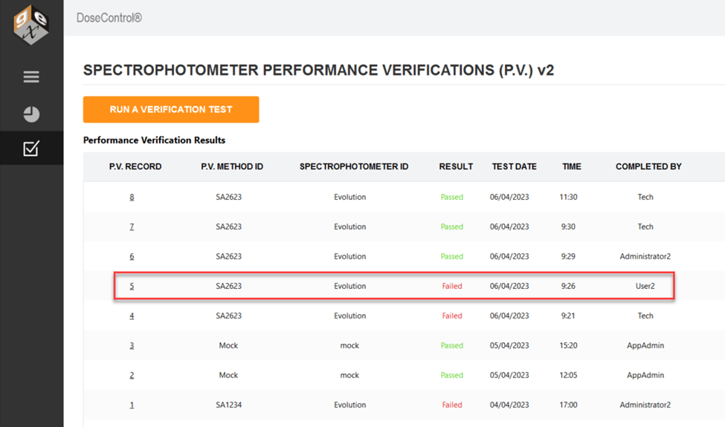Click the RESULT column header
Screen dimensions: 725x427
tap(456, 166)
